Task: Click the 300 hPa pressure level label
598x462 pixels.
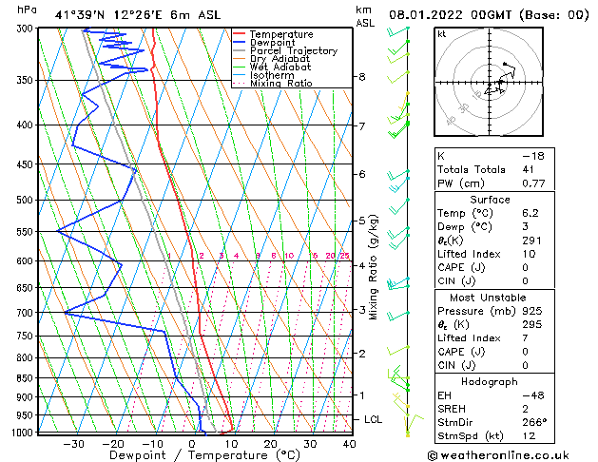Action: (25, 29)
